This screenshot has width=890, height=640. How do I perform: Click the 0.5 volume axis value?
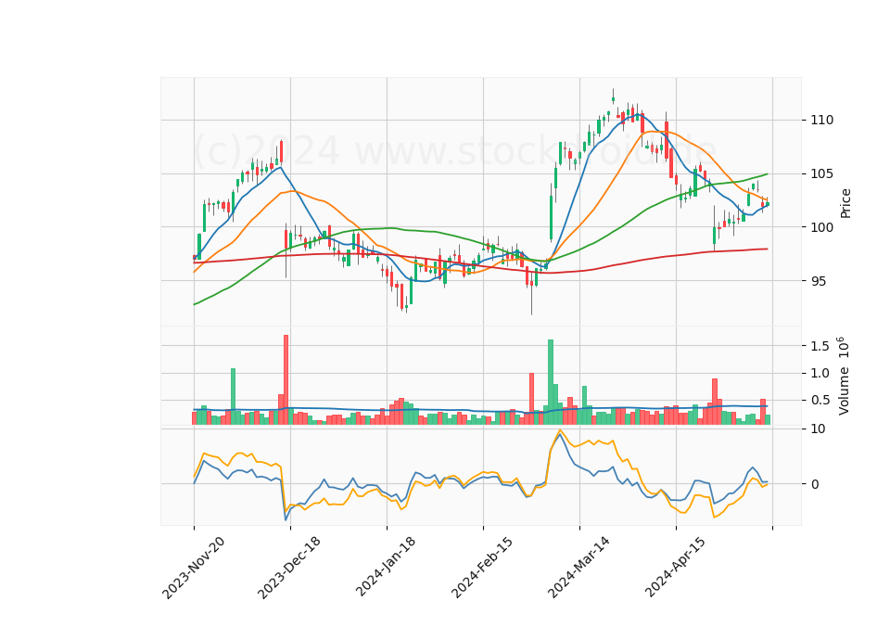[x=820, y=401]
